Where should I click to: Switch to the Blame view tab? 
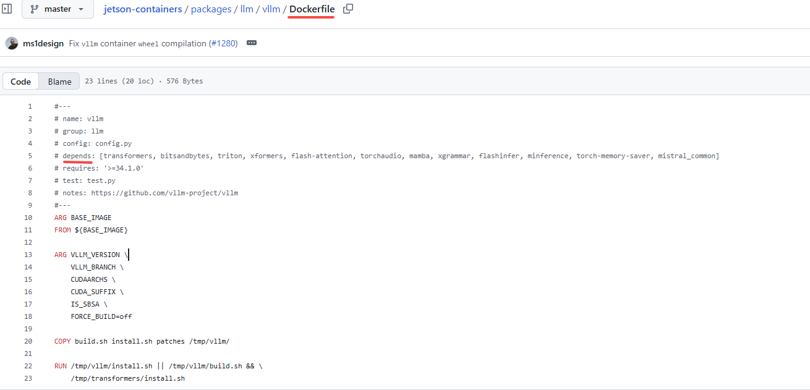click(x=60, y=82)
